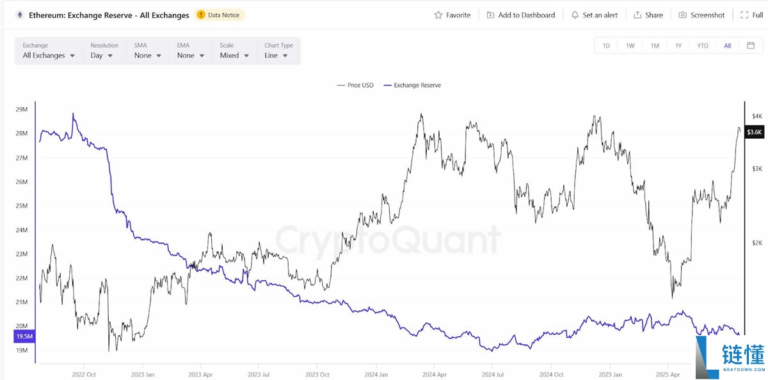Click the Share icon
This screenshot has width=768, height=380.
(x=637, y=15)
